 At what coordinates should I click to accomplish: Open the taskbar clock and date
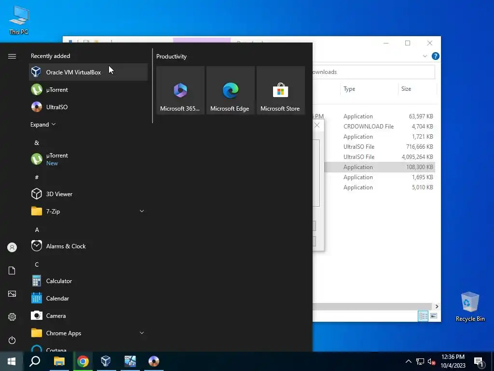point(453,361)
